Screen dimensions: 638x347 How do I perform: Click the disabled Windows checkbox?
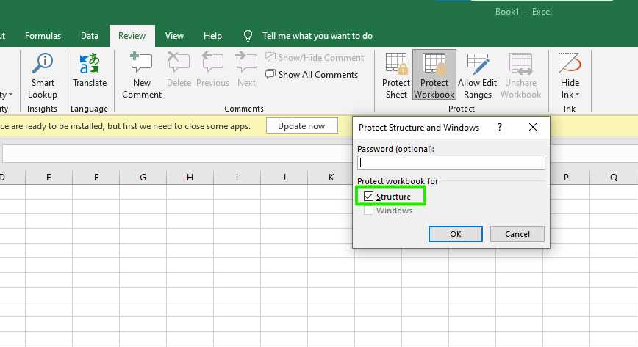pyautogui.click(x=369, y=211)
